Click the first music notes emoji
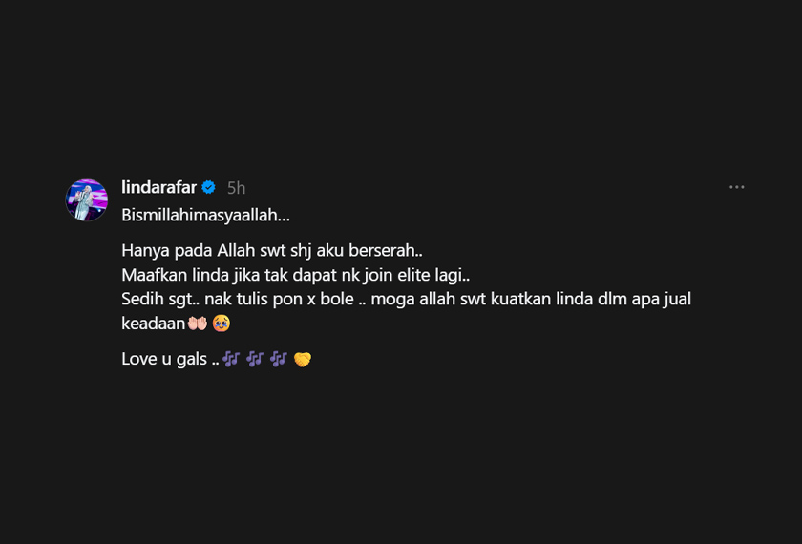This screenshot has height=544, width=802. pyautogui.click(x=231, y=359)
